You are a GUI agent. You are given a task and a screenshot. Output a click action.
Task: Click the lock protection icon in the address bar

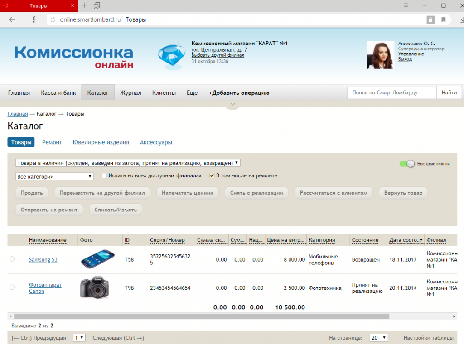[430, 19]
